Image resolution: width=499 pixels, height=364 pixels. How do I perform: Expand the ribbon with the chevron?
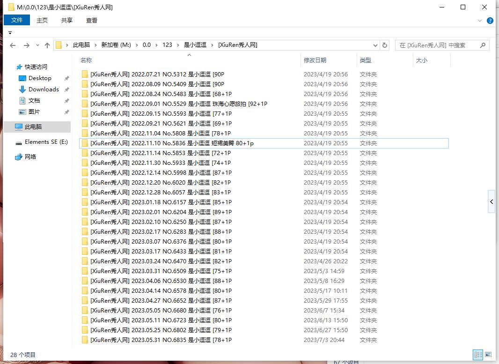480,21
